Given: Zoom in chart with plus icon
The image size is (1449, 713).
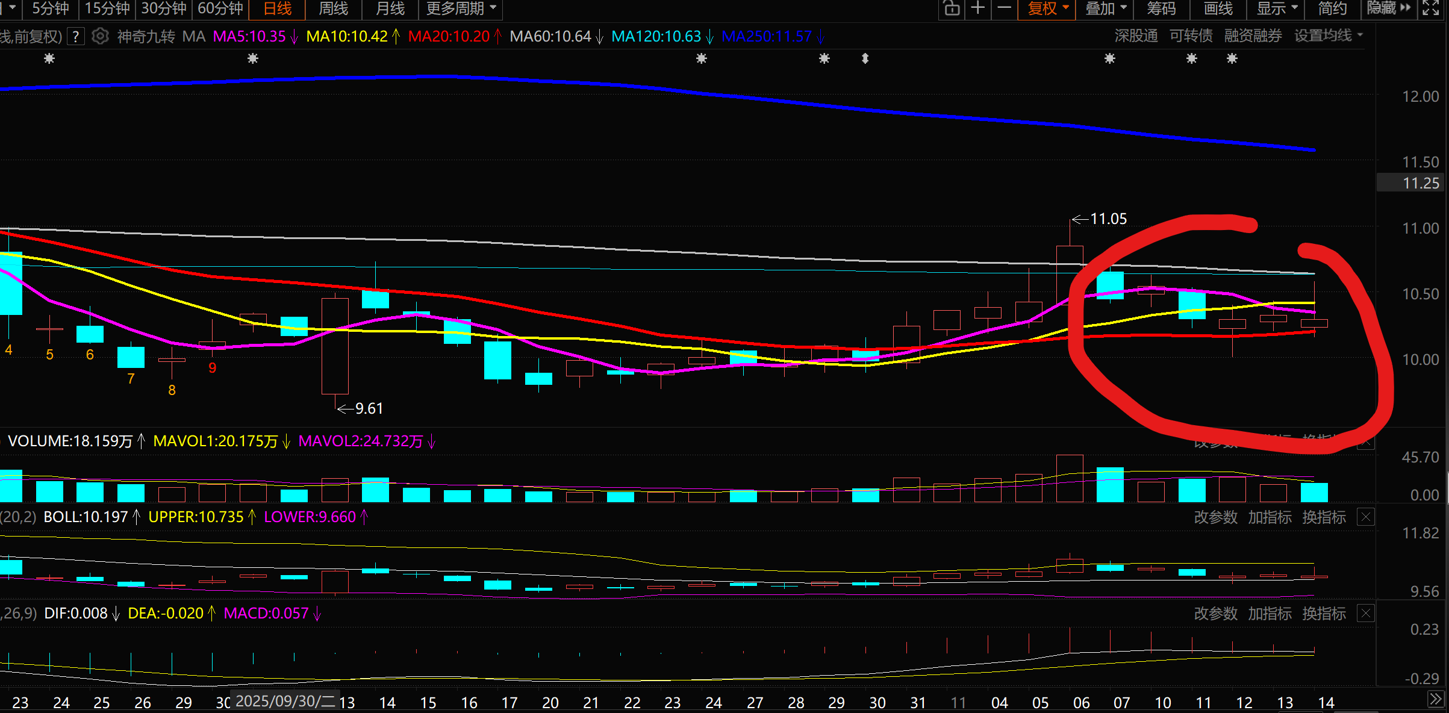Looking at the screenshot, I should click(978, 8).
